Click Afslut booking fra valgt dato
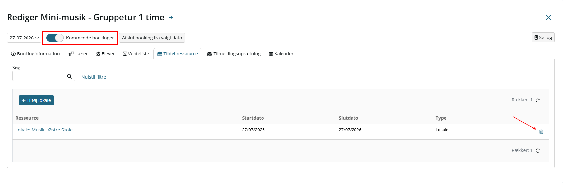Viewport: 563px width, 183px height. 152,38
